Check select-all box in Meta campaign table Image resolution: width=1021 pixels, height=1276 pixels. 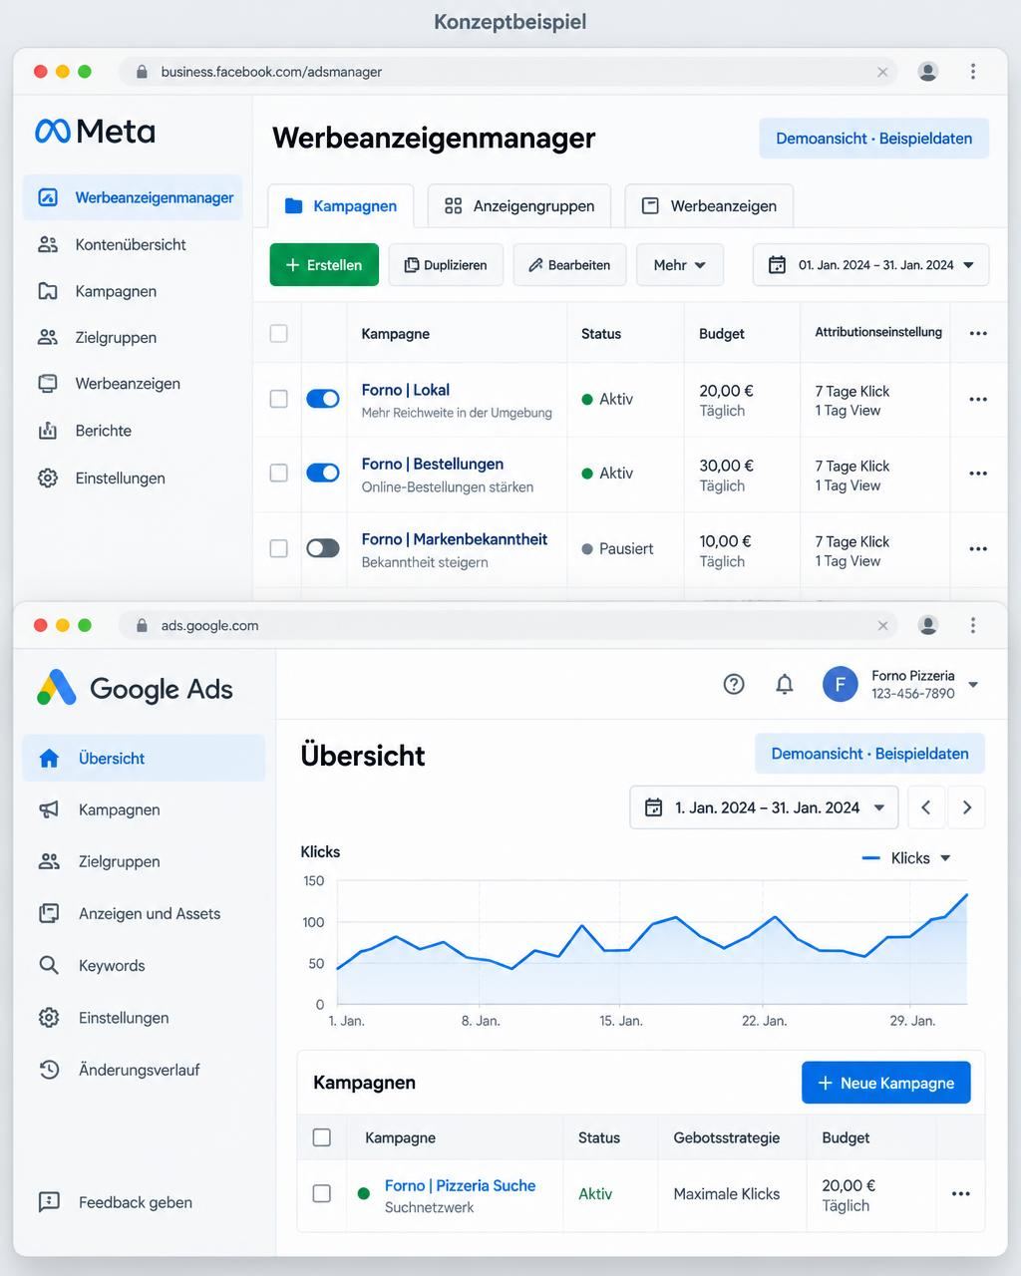coord(279,333)
